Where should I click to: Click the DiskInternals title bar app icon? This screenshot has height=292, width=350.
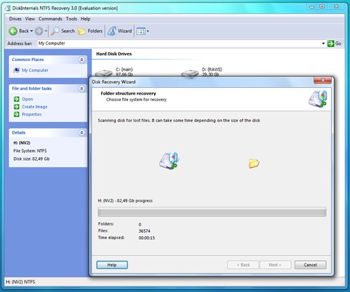pos(8,8)
